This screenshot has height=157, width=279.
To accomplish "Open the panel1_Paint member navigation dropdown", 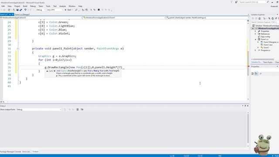I will click(208, 18).
